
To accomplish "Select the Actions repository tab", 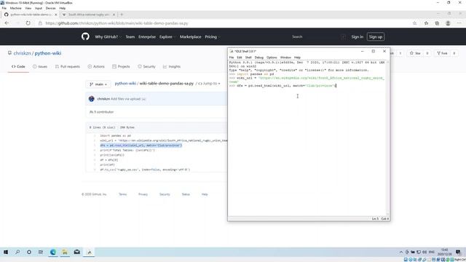I will 96,66.
